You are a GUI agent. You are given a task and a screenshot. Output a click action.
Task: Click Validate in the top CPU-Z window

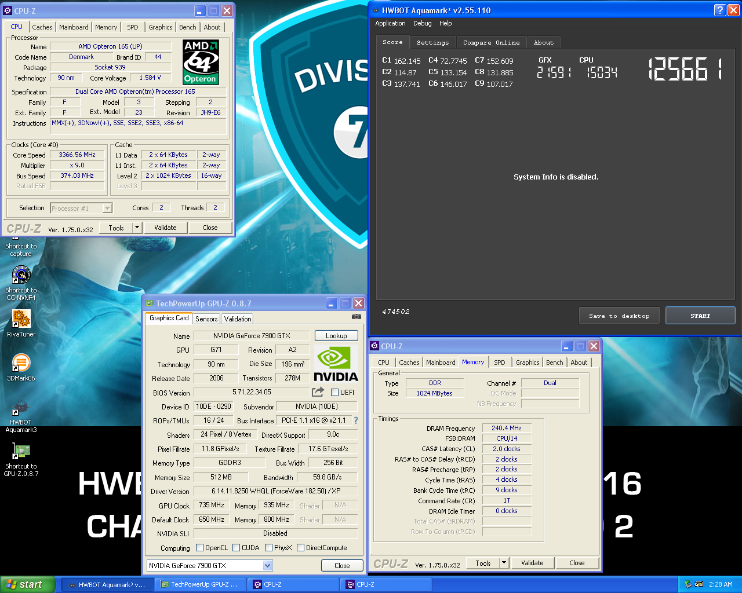165,228
